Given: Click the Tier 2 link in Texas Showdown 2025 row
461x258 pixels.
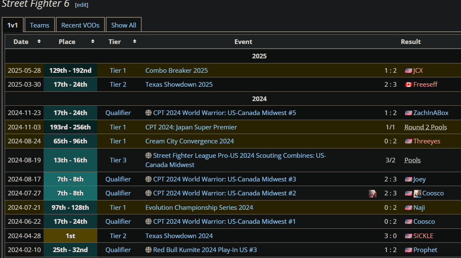Looking at the screenshot, I should [x=118, y=85].
